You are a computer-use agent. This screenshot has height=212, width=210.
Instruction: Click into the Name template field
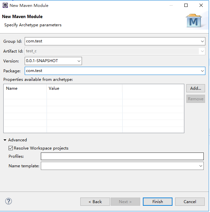[122, 166]
